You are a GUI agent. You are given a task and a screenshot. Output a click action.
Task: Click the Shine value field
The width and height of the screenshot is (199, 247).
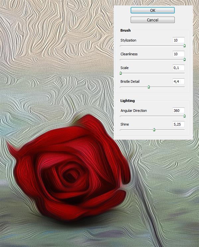pyautogui.click(x=178, y=124)
